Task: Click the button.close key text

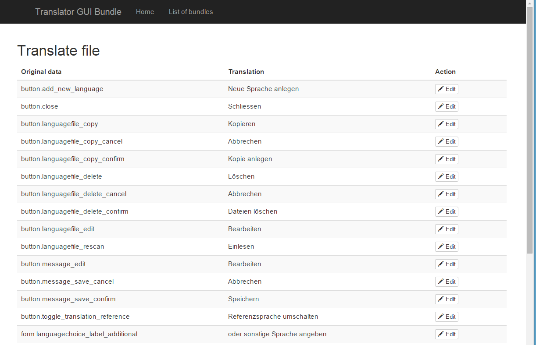Action: (39, 106)
